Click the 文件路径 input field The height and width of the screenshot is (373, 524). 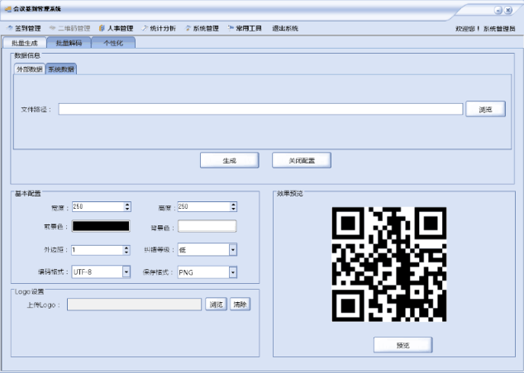(260, 109)
